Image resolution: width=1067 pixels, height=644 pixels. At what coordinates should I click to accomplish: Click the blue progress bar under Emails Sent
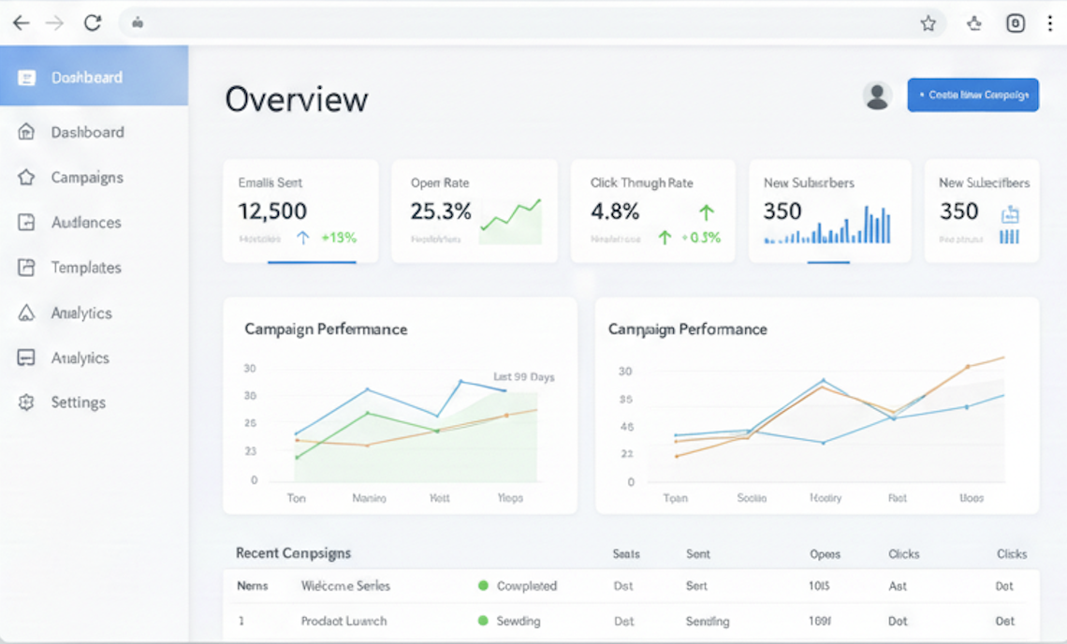tap(311, 263)
